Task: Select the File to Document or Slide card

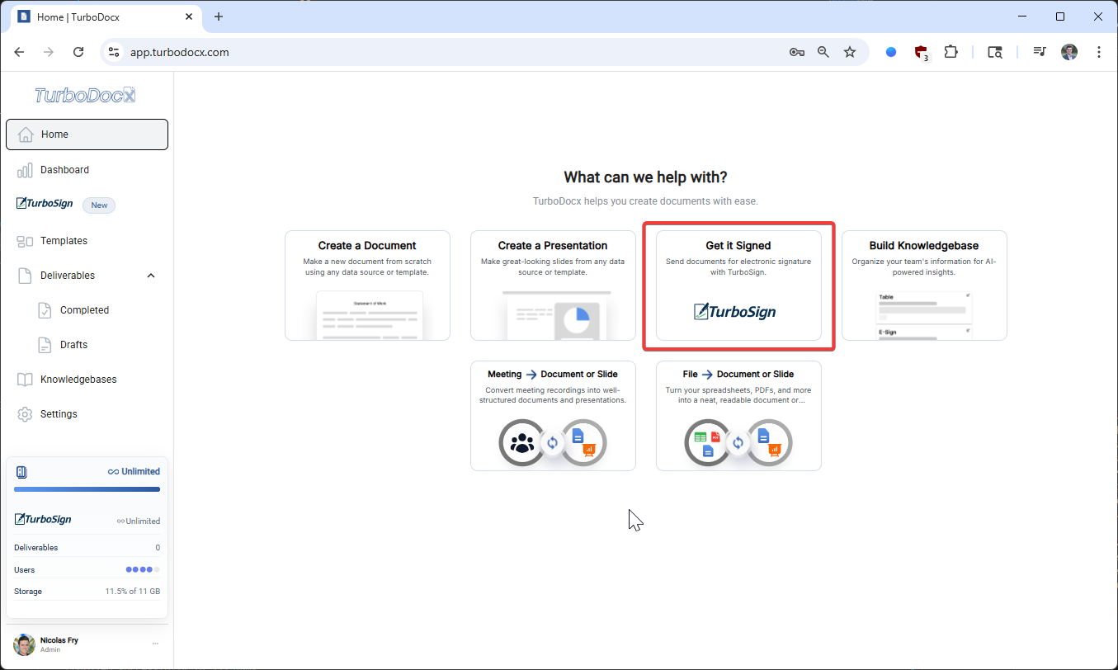Action: (738, 416)
